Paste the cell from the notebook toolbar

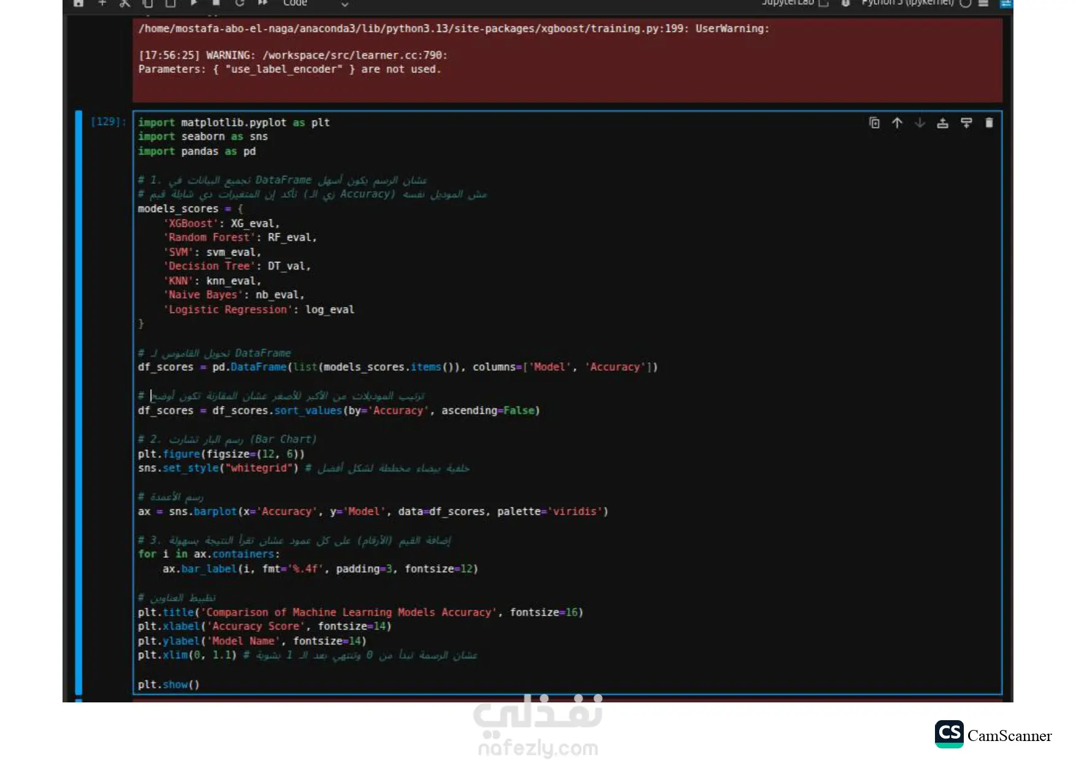[170, 3]
